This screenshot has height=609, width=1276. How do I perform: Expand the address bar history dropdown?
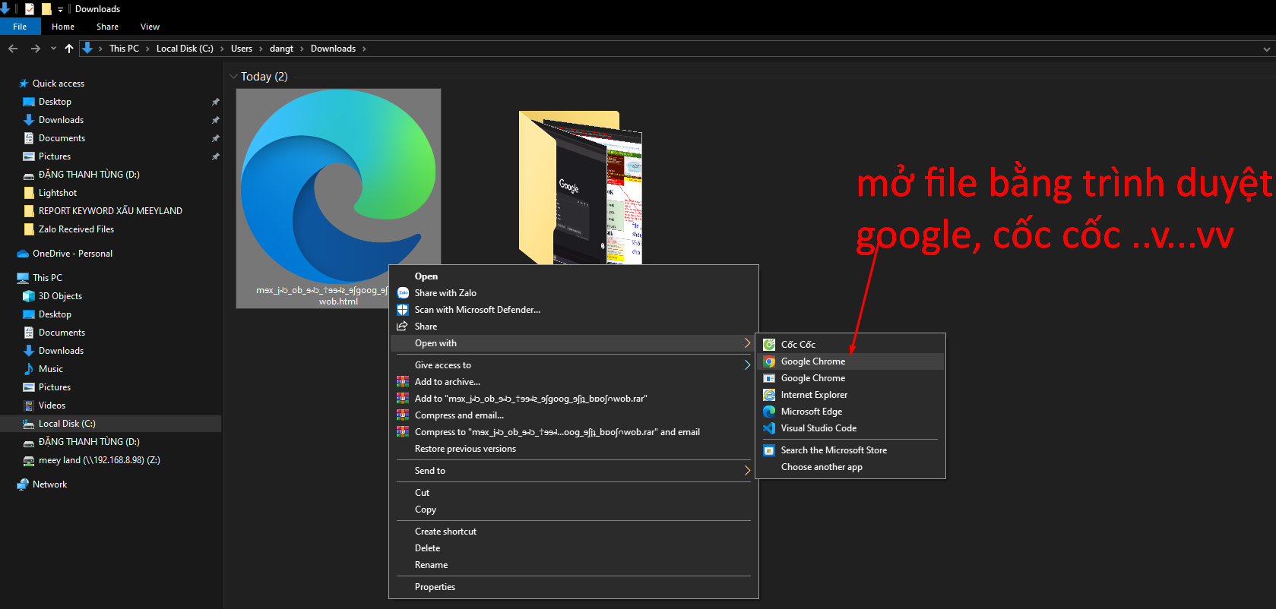pyautogui.click(x=1266, y=49)
